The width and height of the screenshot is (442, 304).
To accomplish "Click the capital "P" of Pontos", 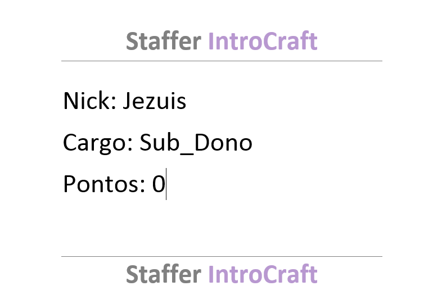I will [70, 184].
